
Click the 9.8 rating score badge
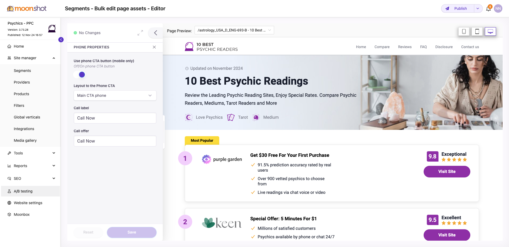[433, 156]
